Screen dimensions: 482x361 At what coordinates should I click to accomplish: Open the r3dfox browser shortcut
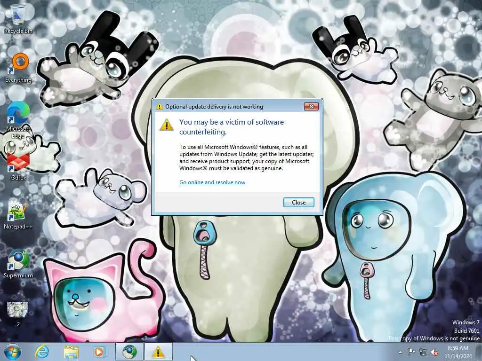(18, 166)
